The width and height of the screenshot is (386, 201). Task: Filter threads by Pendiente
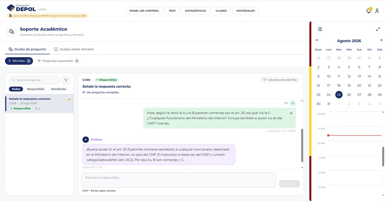click(59, 89)
